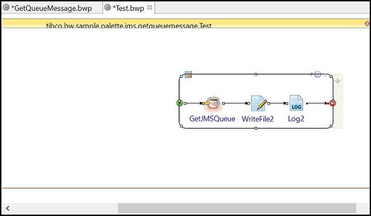
Task: Click the green plus add icon
Action: click(x=338, y=81)
